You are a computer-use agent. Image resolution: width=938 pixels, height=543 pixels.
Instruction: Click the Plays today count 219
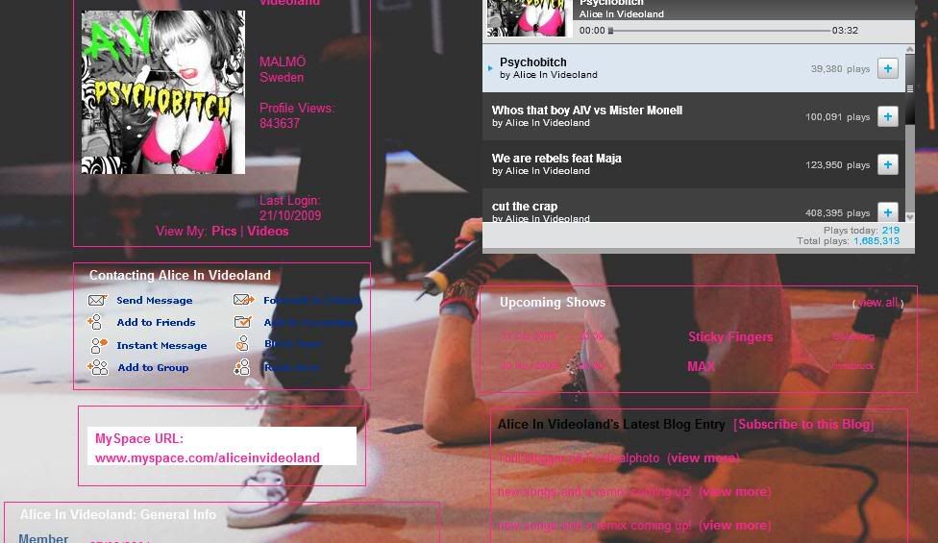(891, 231)
